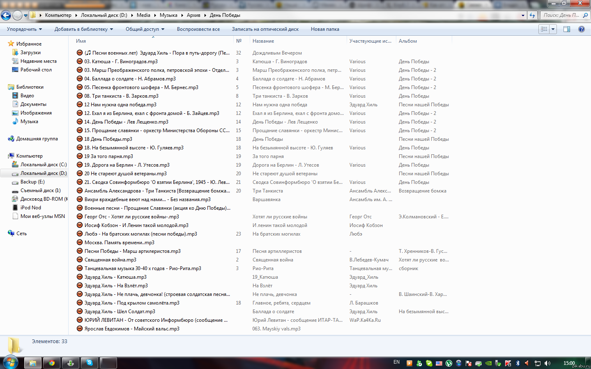Screen dimensions: 591x369
Task: Open 'Загрузки' in the favorites list
Action: pos(30,53)
